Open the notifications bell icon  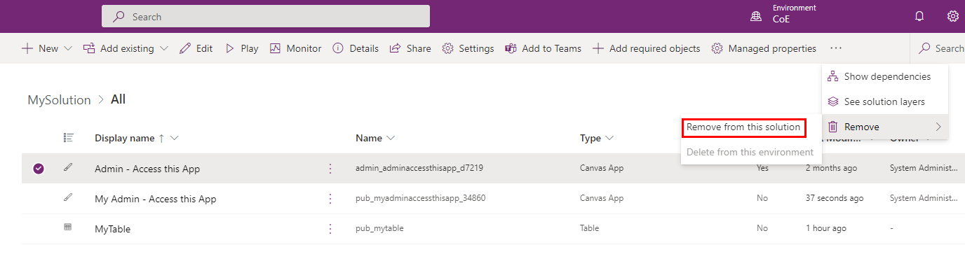pos(919,16)
